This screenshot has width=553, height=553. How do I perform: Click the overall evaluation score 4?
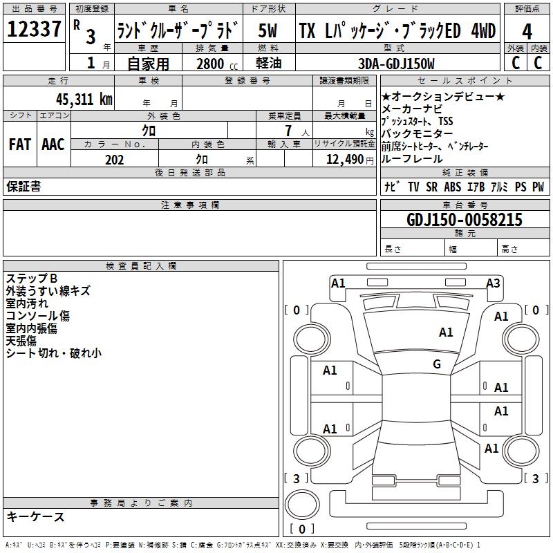(x=527, y=31)
